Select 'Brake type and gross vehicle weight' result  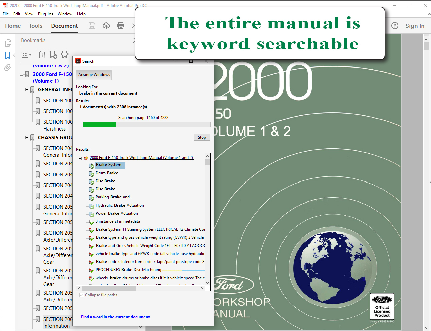pyautogui.click(x=150, y=237)
